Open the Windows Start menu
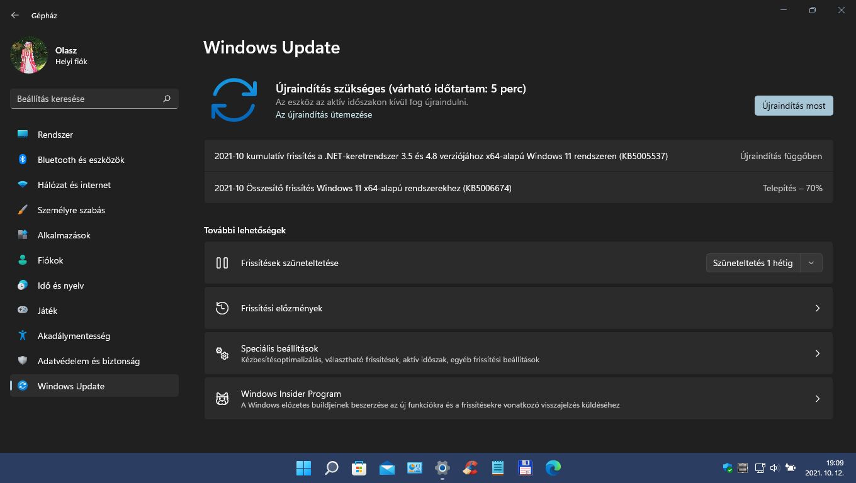The height and width of the screenshot is (483, 856). (303, 468)
